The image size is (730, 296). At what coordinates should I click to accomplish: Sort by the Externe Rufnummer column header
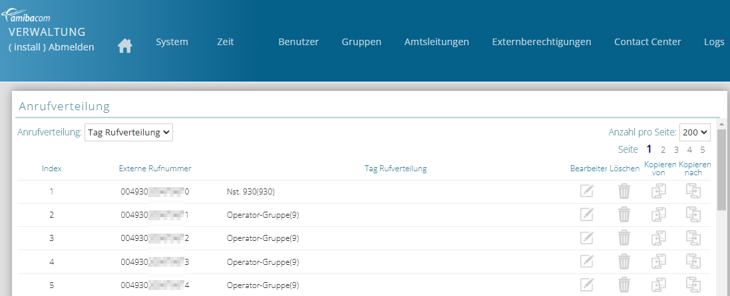155,169
